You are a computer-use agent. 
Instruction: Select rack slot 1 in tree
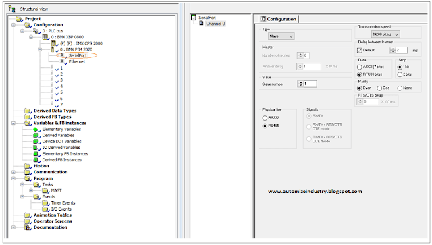click(x=61, y=67)
